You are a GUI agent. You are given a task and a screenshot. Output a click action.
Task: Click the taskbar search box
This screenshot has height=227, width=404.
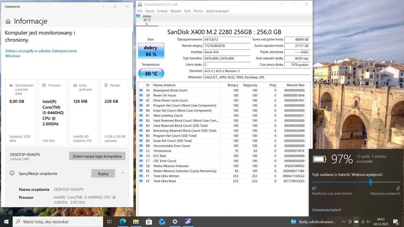58,222
